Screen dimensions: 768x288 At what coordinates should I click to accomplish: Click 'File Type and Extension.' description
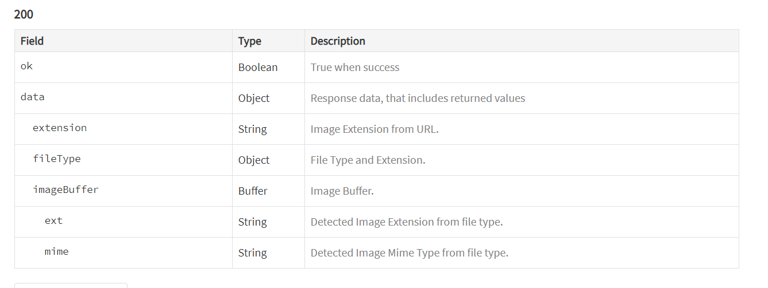[368, 160]
